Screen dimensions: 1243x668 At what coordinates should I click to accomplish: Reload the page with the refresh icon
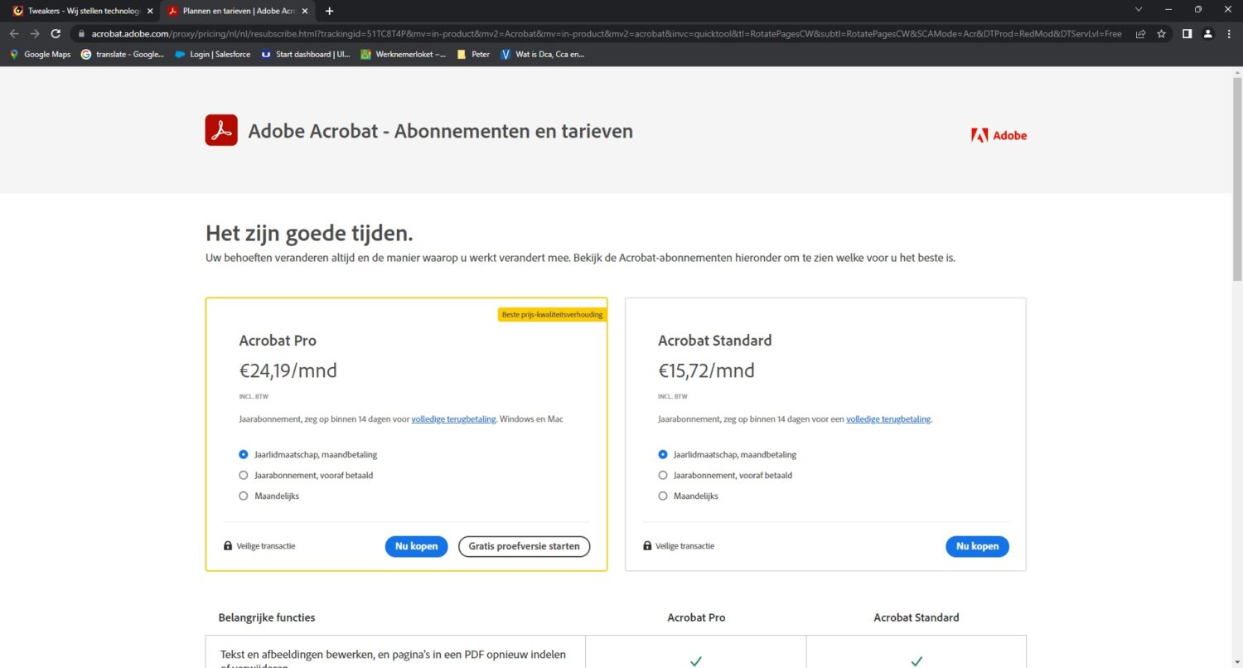click(x=56, y=34)
